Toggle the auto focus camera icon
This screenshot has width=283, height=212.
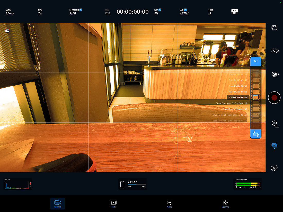275,51
